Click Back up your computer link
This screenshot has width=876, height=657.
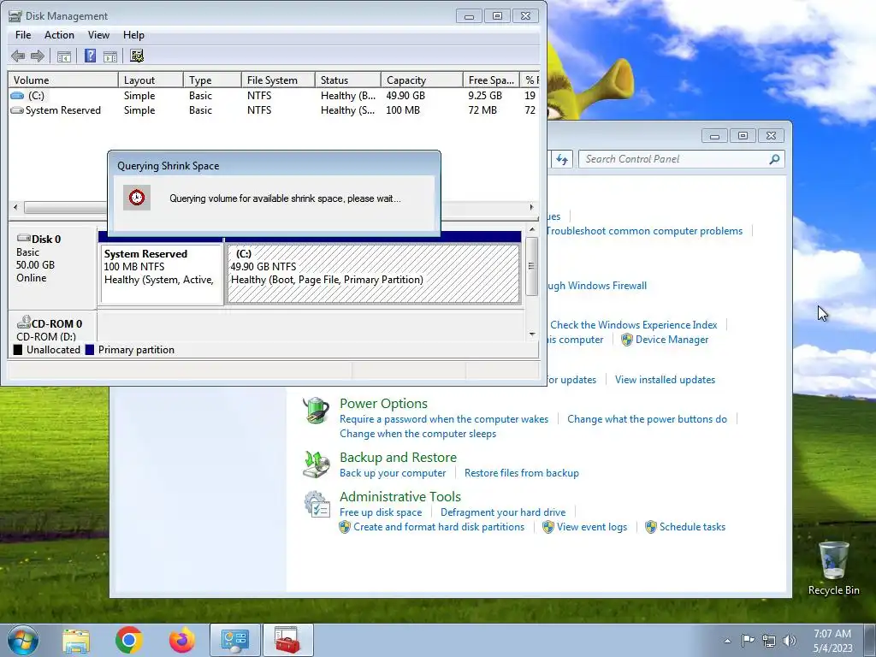(x=393, y=473)
